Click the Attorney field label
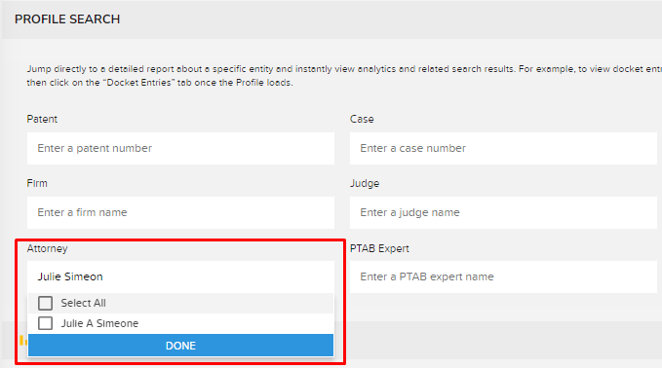This screenshot has height=368, width=662. 47,248
